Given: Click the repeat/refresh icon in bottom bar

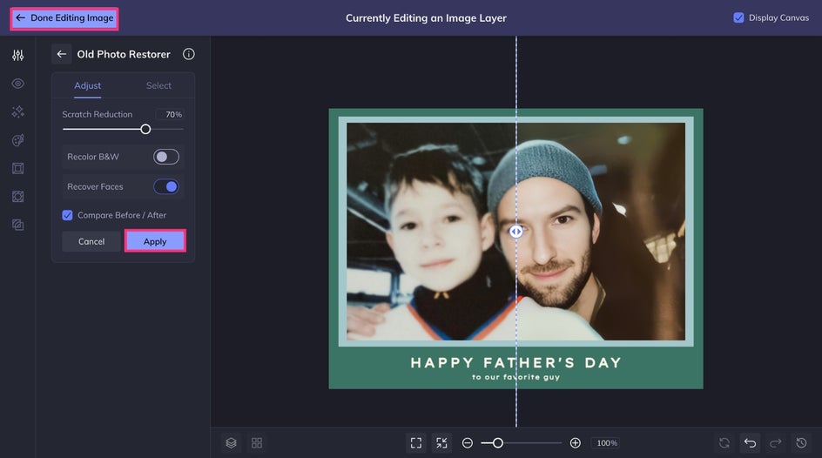Looking at the screenshot, I should click(724, 443).
